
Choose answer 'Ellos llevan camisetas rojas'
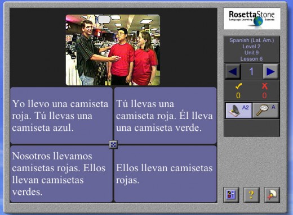tap(165, 174)
